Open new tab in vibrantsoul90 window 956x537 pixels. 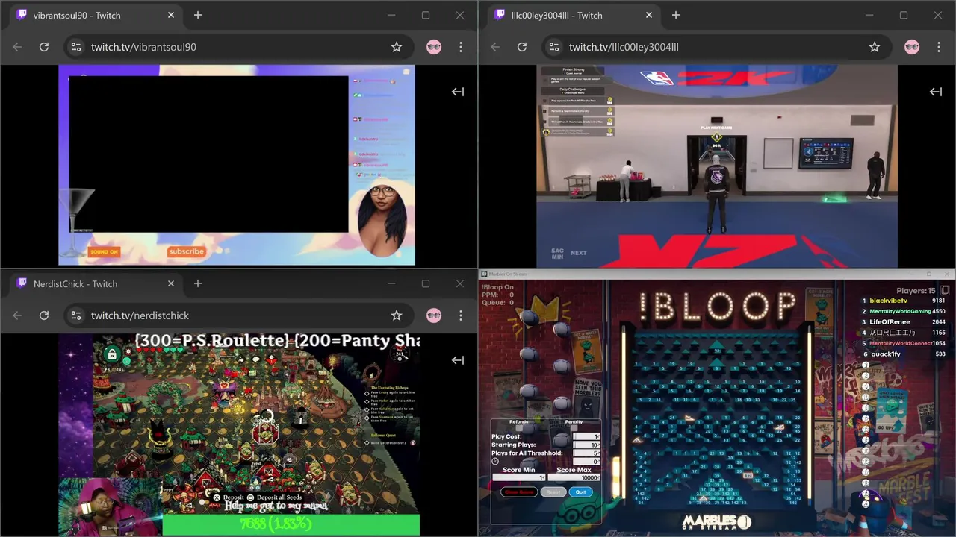(198, 15)
